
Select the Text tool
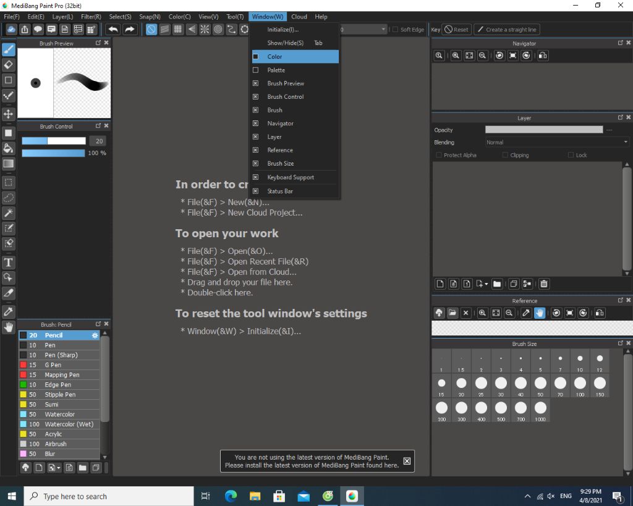9,263
